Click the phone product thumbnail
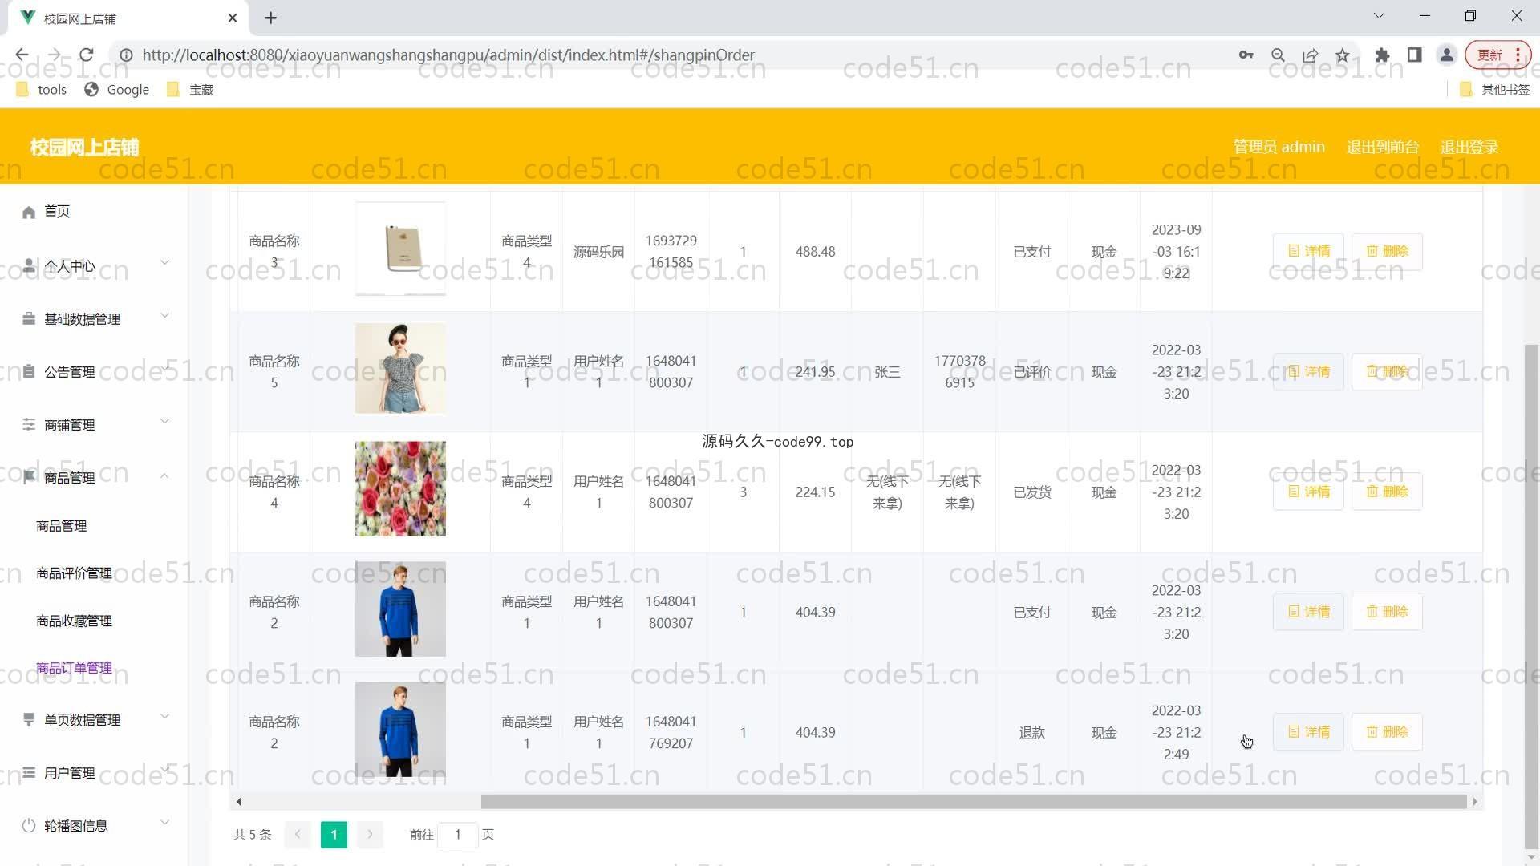 pyautogui.click(x=400, y=249)
